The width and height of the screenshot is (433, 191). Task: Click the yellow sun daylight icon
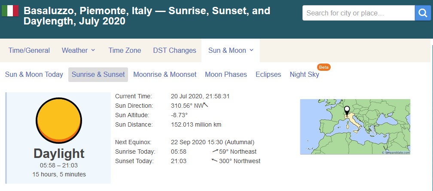pyautogui.click(x=58, y=121)
